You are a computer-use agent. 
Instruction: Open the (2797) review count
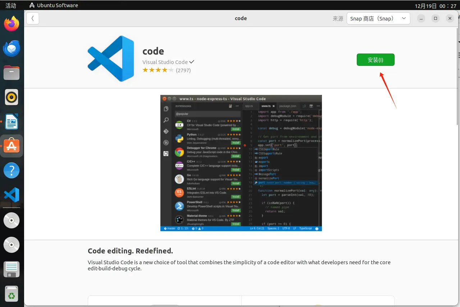coord(183,70)
